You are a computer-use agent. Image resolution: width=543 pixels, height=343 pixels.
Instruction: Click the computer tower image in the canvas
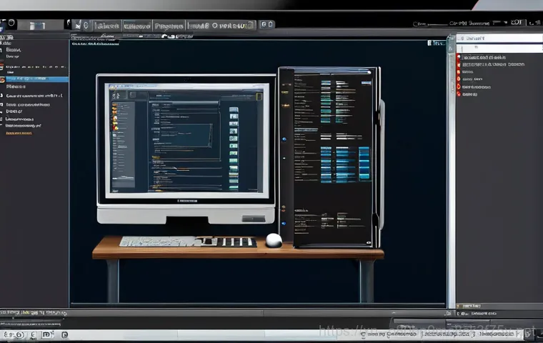329,157
